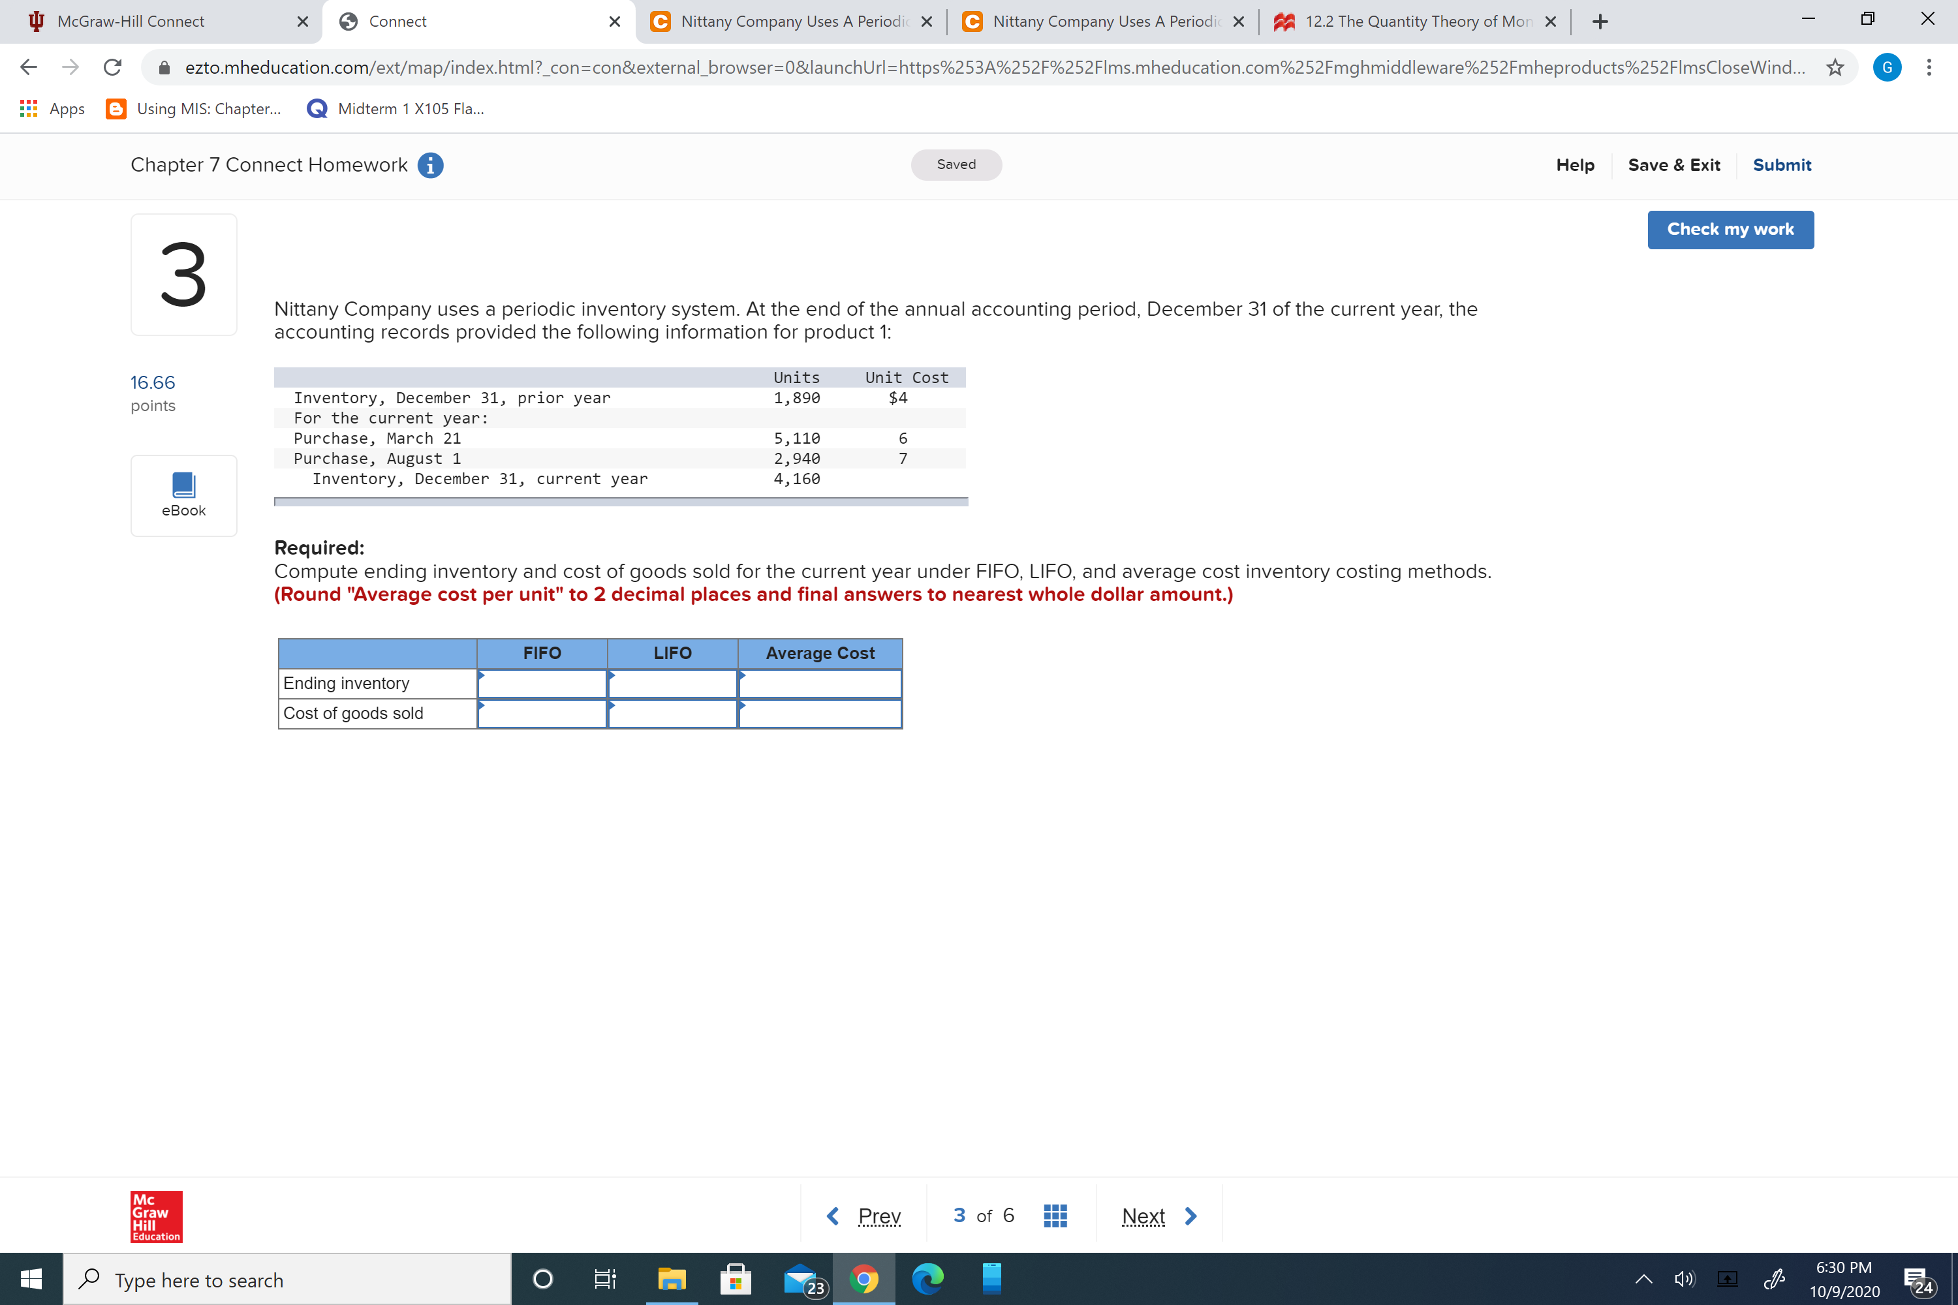Bookmark this page using the star icon
The width and height of the screenshot is (1958, 1305).
pyautogui.click(x=1834, y=67)
